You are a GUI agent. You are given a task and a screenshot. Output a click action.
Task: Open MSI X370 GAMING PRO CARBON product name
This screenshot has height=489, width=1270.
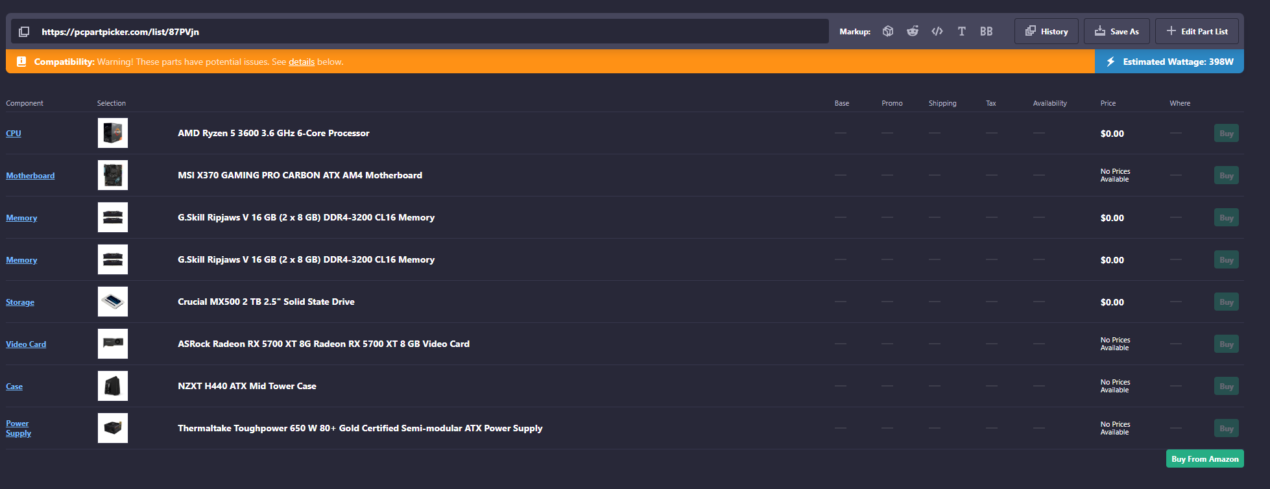[300, 175]
